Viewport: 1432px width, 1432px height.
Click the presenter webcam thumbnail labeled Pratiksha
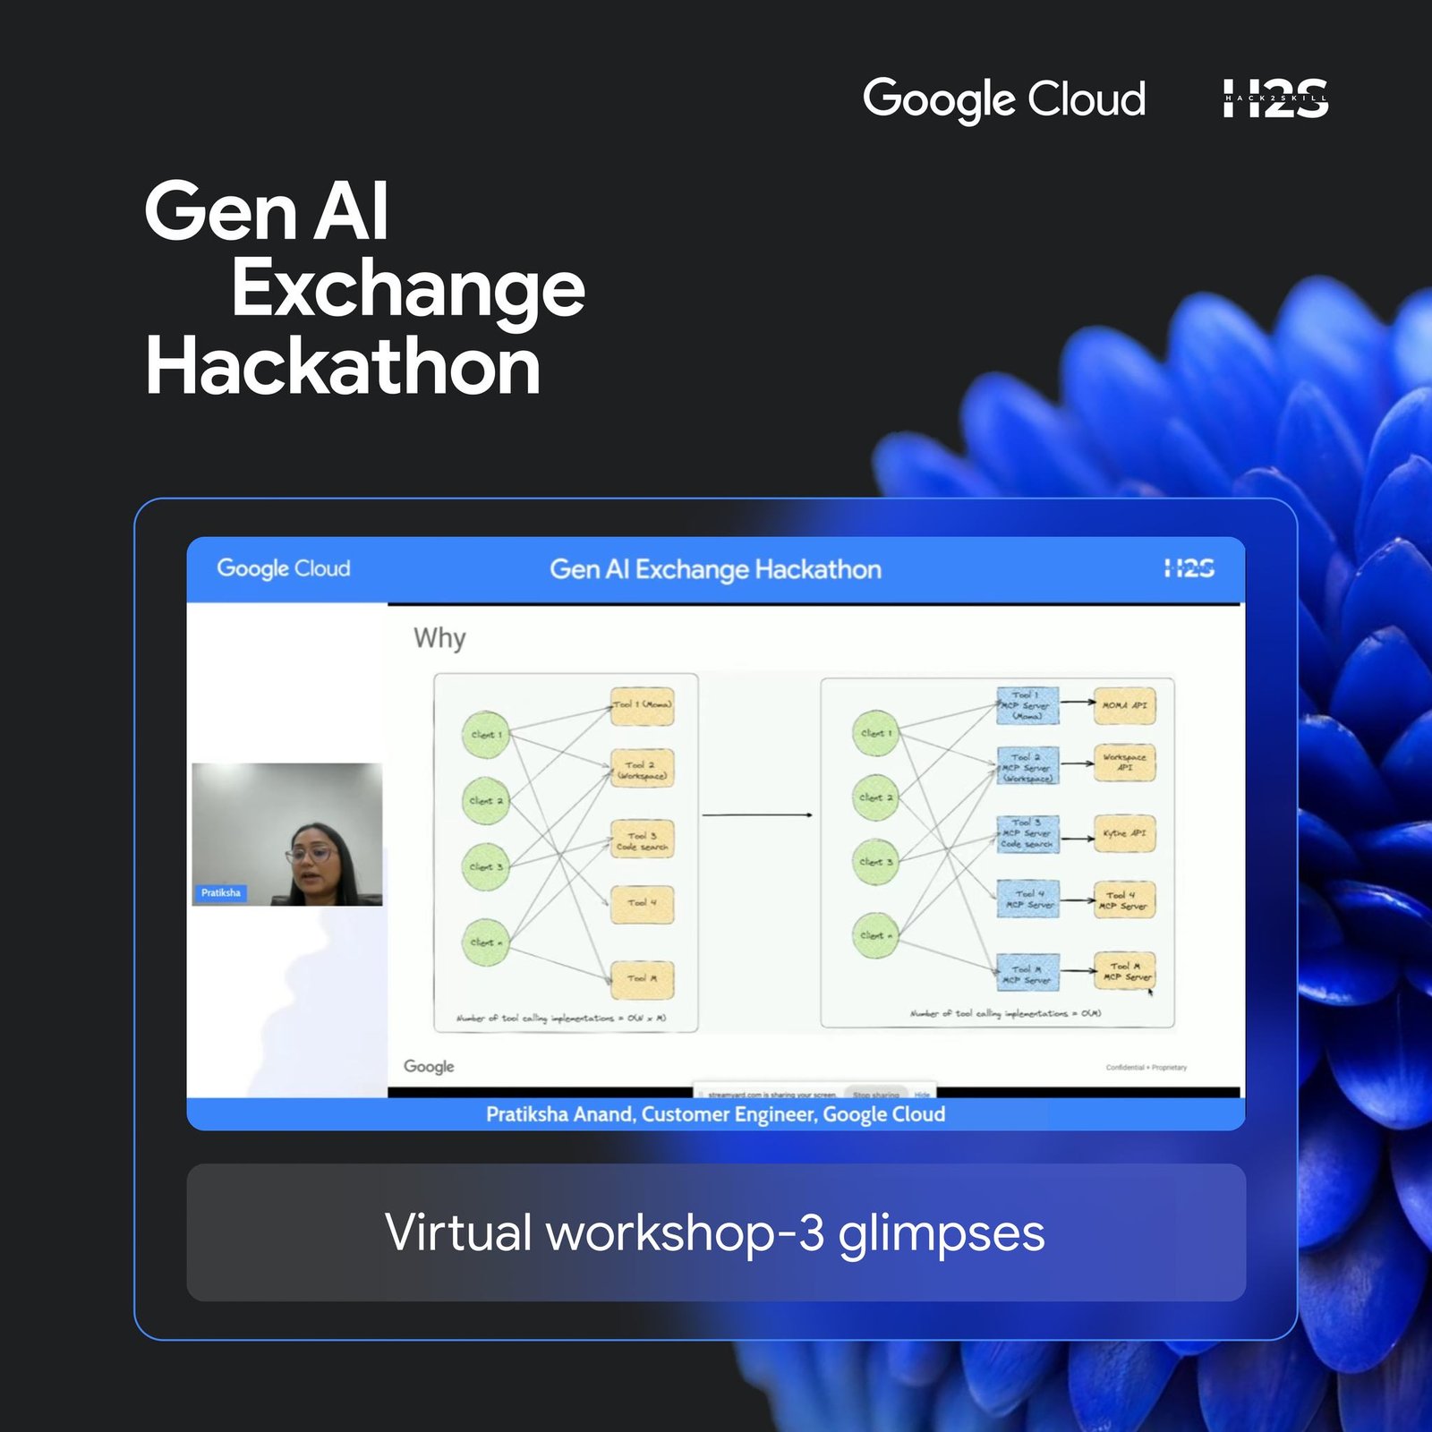click(287, 834)
